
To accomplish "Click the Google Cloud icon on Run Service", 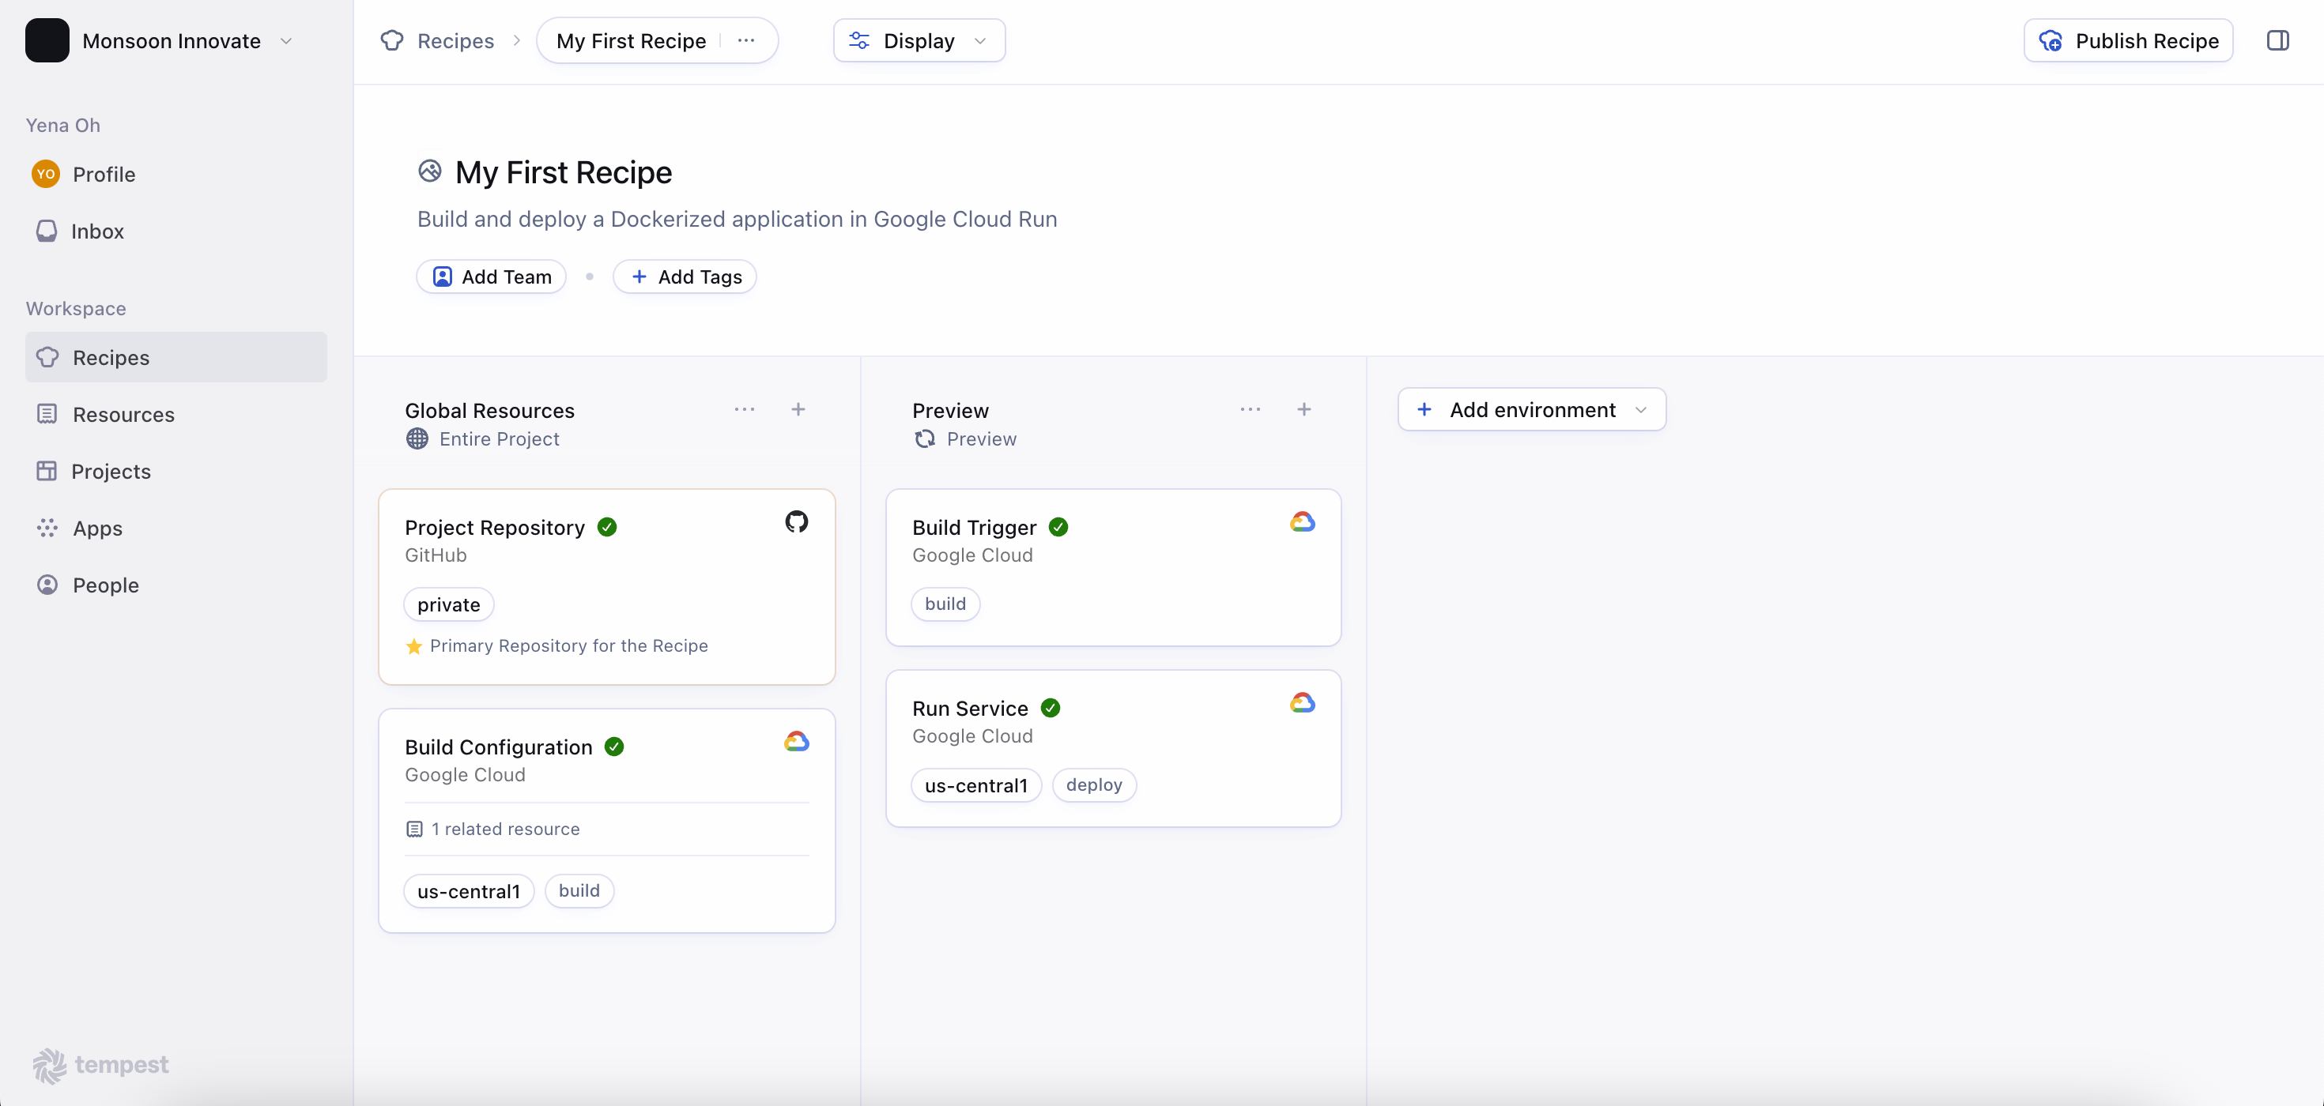I will click(1303, 702).
